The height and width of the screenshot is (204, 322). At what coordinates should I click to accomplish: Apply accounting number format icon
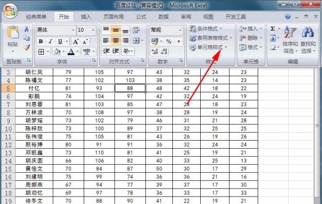pyautogui.click(x=155, y=41)
